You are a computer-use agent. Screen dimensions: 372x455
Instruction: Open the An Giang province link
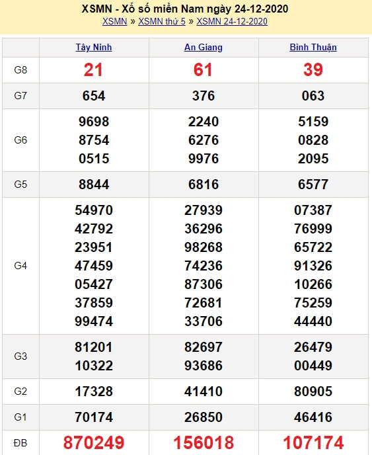(204, 48)
